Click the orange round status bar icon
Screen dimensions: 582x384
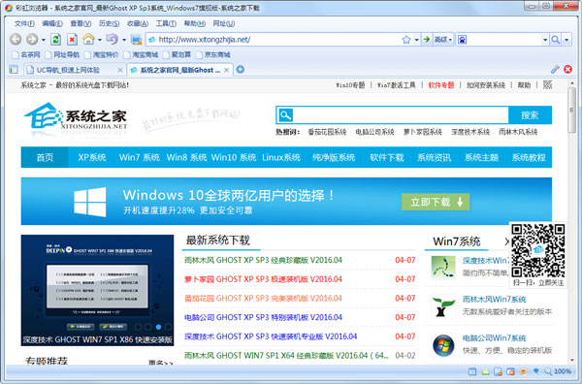[x=524, y=371]
